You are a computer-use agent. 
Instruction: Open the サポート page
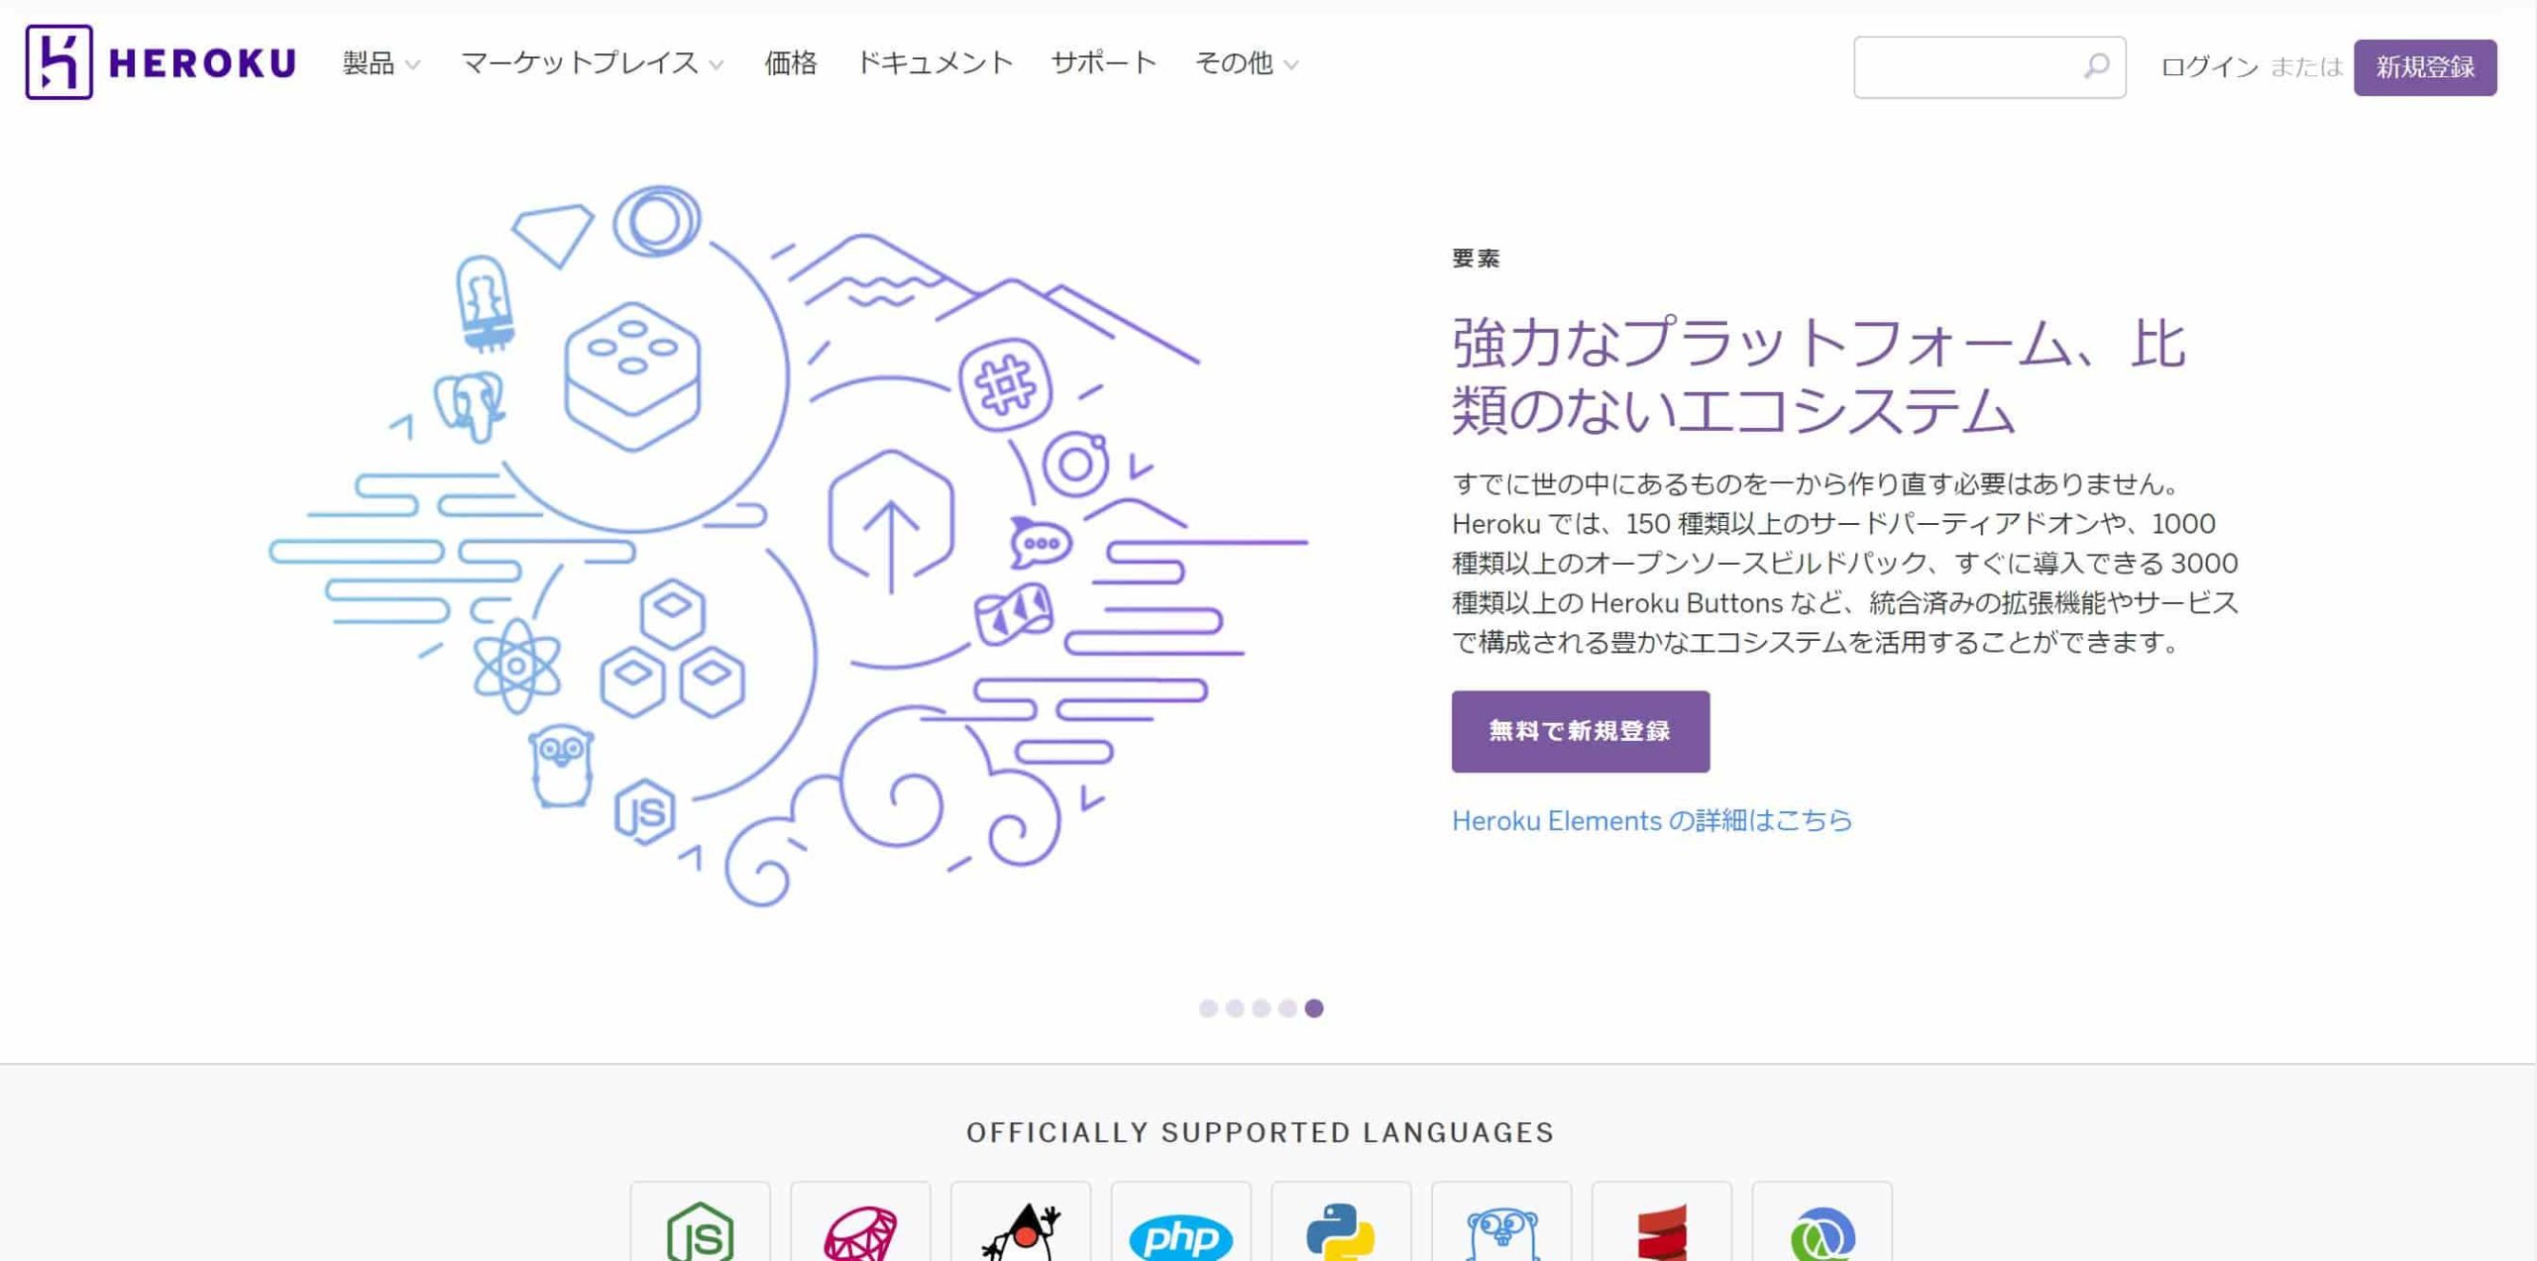[1104, 63]
